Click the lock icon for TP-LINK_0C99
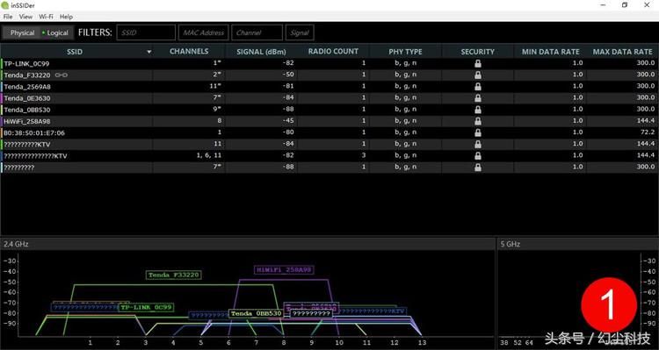Viewport: 659px width, 350px height. point(478,63)
